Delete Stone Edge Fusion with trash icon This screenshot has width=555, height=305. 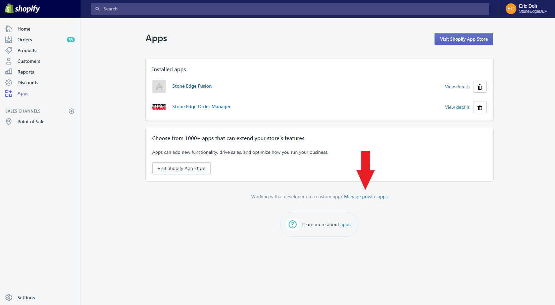480,87
